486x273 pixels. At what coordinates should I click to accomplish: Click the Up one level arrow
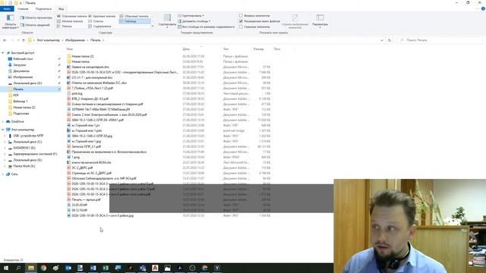(24, 40)
